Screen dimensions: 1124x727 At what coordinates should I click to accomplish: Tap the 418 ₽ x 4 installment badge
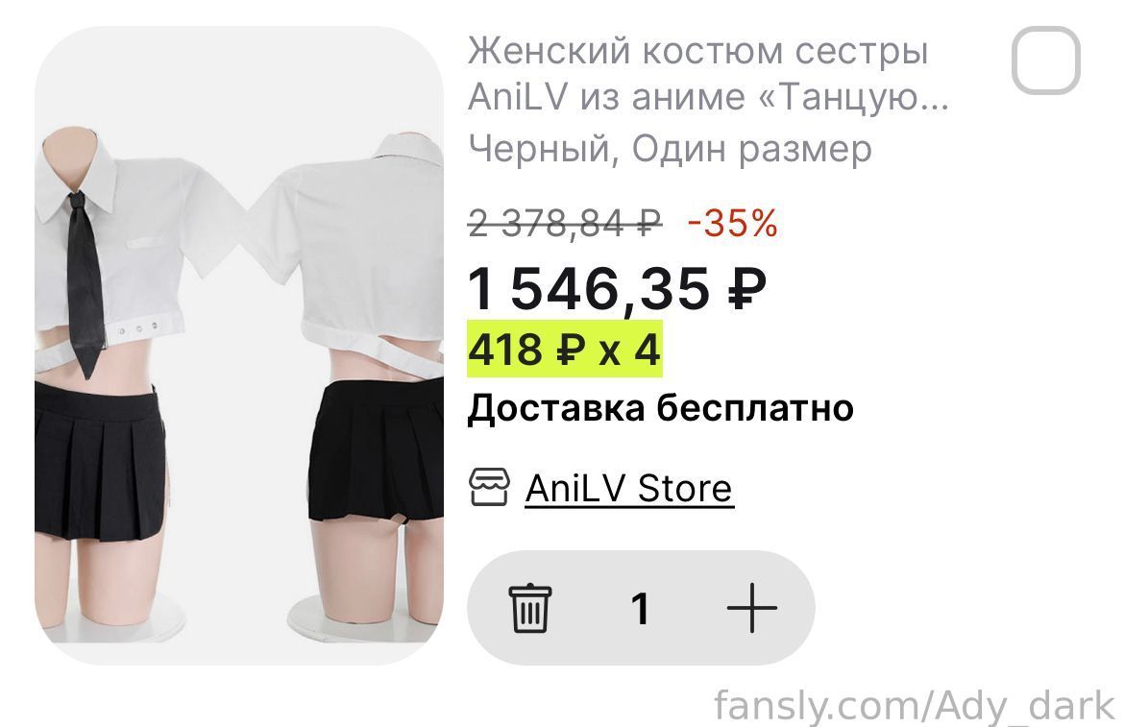pyautogui.click(x=564, y=350)
